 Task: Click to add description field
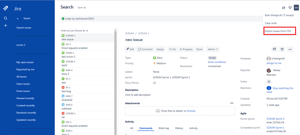(x=138, y=95)
